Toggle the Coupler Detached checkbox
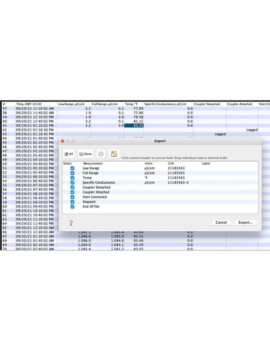Screen dimensions: 270x351 (x=72, y=187)
